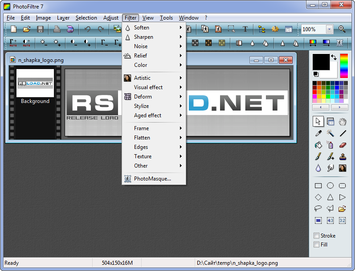Select the Text tool T icon
The width and height of the screenshot is (355, 271).
[245, 29]
